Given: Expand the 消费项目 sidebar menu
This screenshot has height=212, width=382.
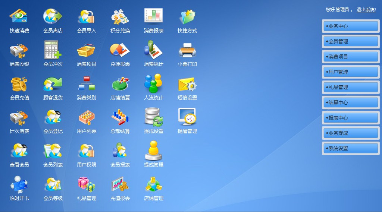Looking at the screenshot, I should [351, 57].
